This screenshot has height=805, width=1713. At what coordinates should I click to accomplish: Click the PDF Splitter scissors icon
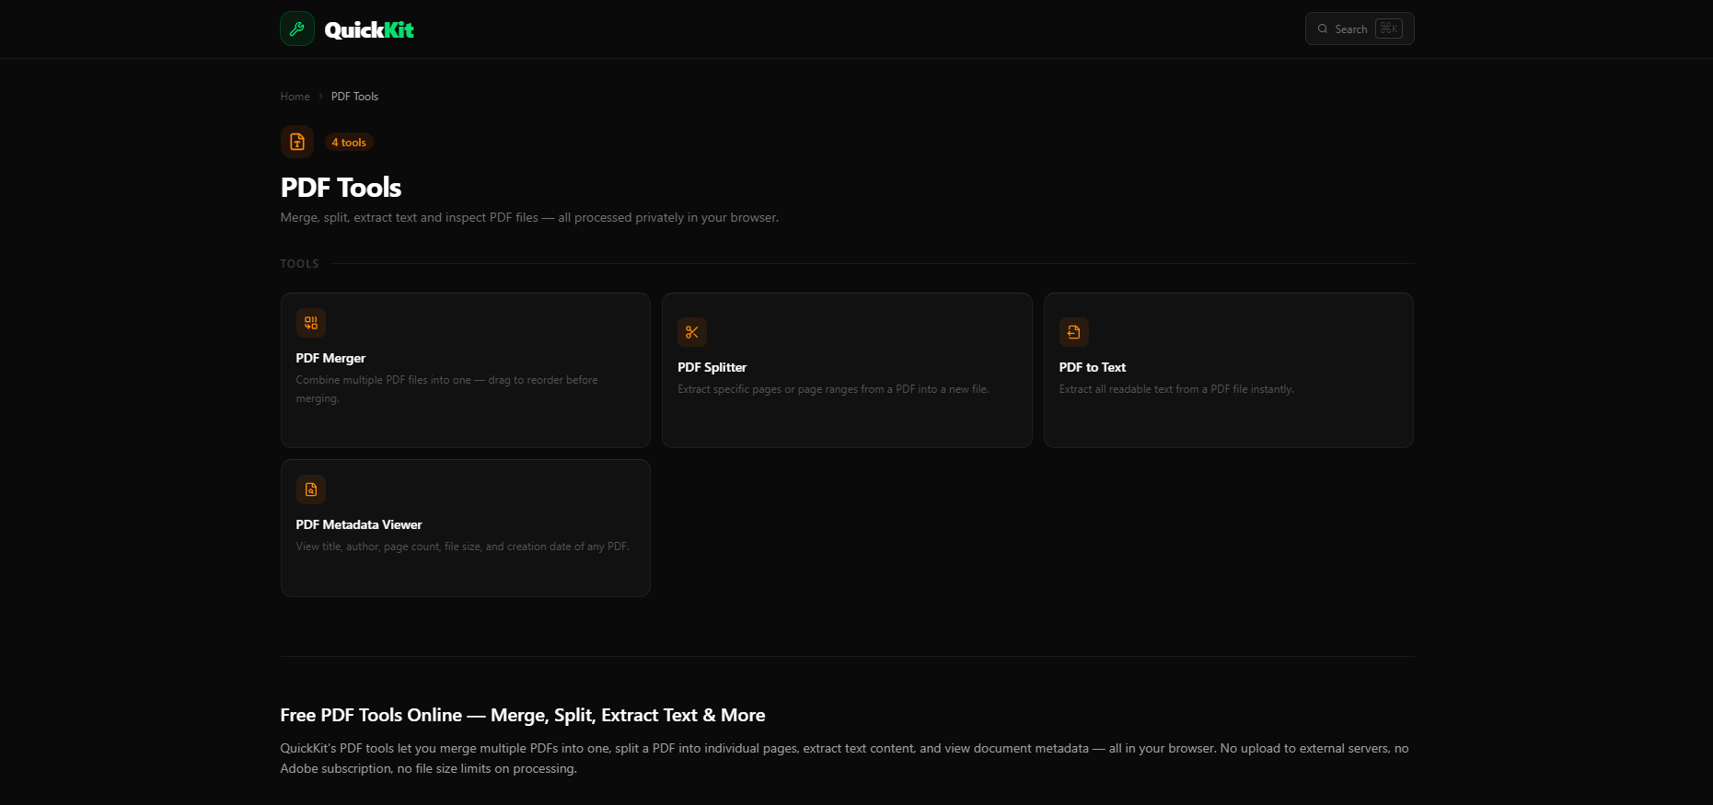692,332
